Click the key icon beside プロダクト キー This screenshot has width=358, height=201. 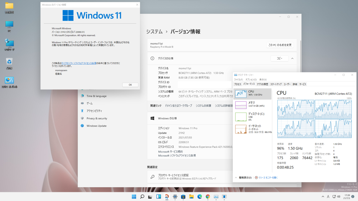pyautogui.click(x=152, y=177)
